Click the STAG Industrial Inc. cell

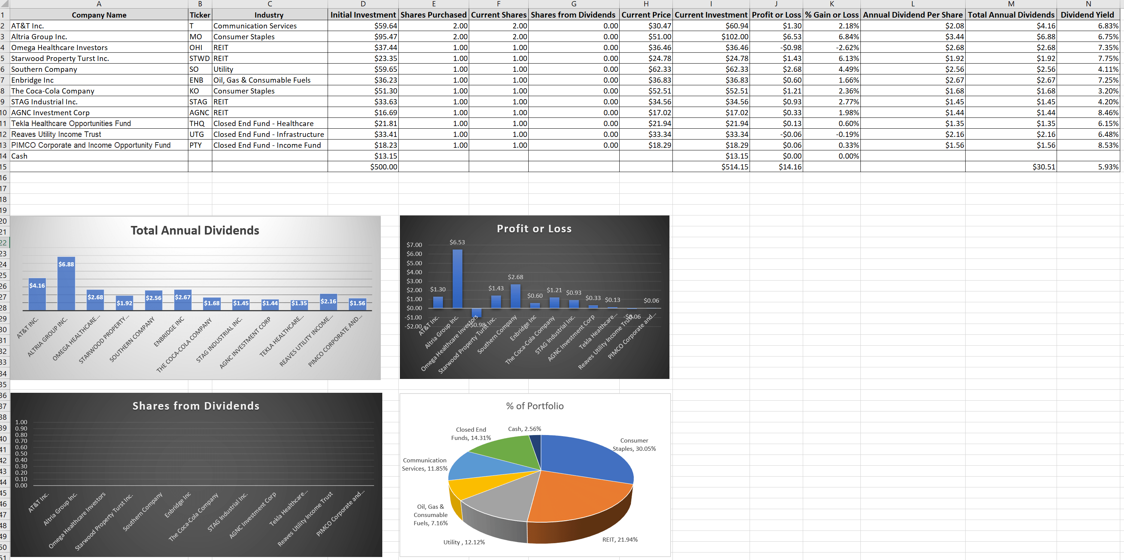[99, 101]
